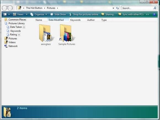Screen dimensions: 160x120
Task: Minimize the Explorer window
Action: coord(142,2)
